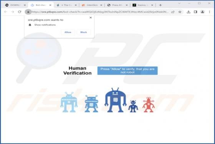Click the forward navigation arrow
The width and height of the screenshot is (215, 144).
point(13,12)
